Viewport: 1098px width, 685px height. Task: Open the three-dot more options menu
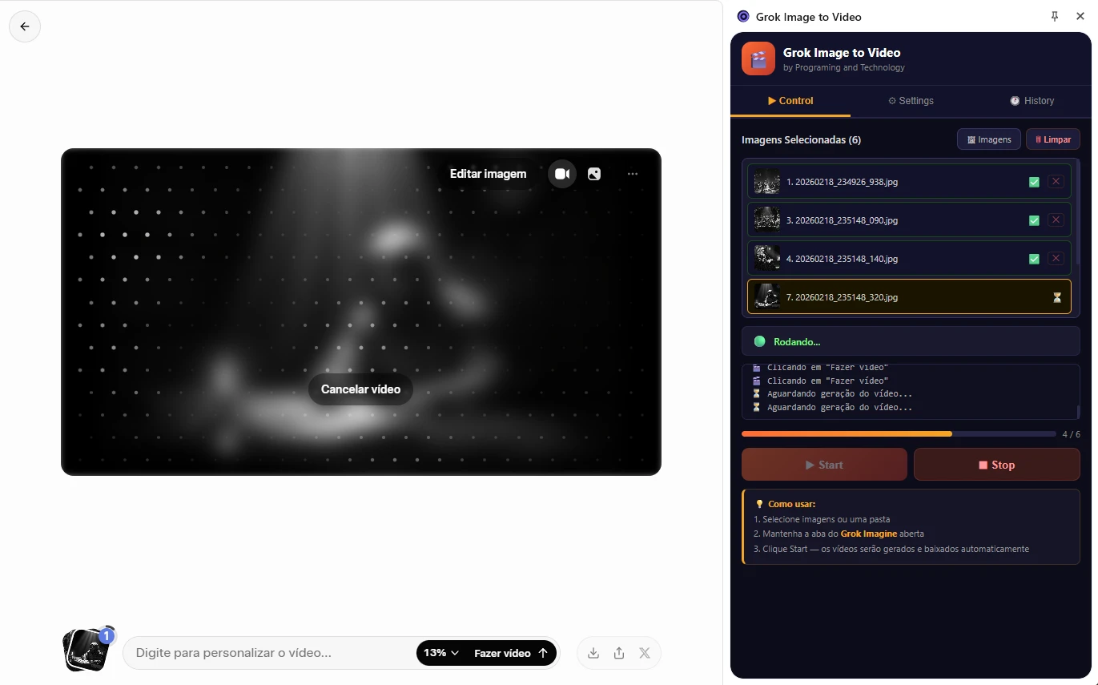[x=633, y=174]
